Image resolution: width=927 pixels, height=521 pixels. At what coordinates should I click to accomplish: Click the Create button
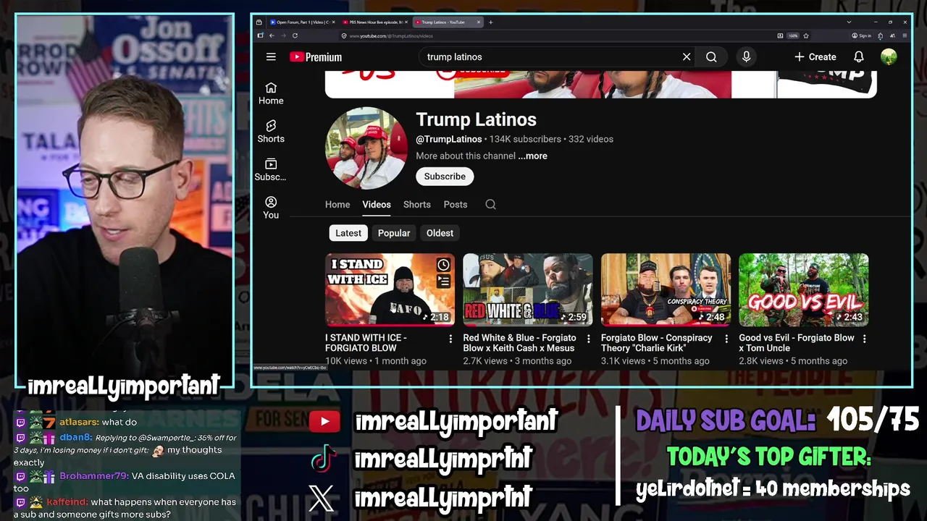pyautogui.click(x=815, y=56)
